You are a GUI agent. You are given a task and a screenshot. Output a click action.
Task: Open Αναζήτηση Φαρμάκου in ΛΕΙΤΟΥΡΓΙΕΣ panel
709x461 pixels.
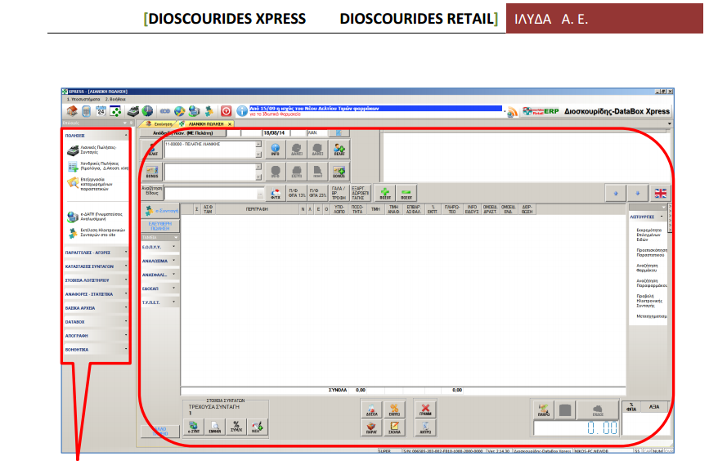647,268
